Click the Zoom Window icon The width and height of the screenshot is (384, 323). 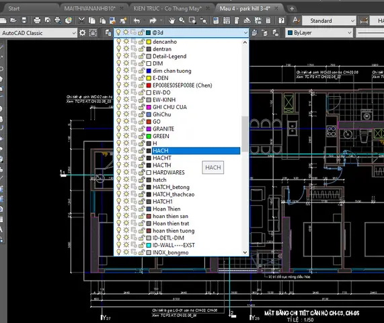[192, 20]
